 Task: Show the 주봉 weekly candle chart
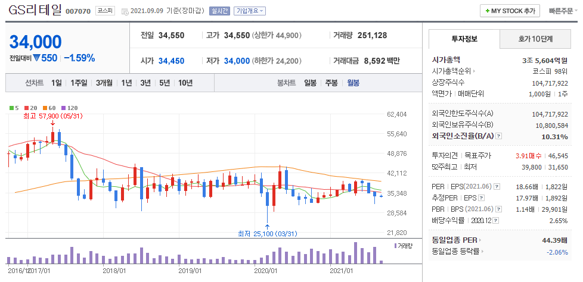331,83
